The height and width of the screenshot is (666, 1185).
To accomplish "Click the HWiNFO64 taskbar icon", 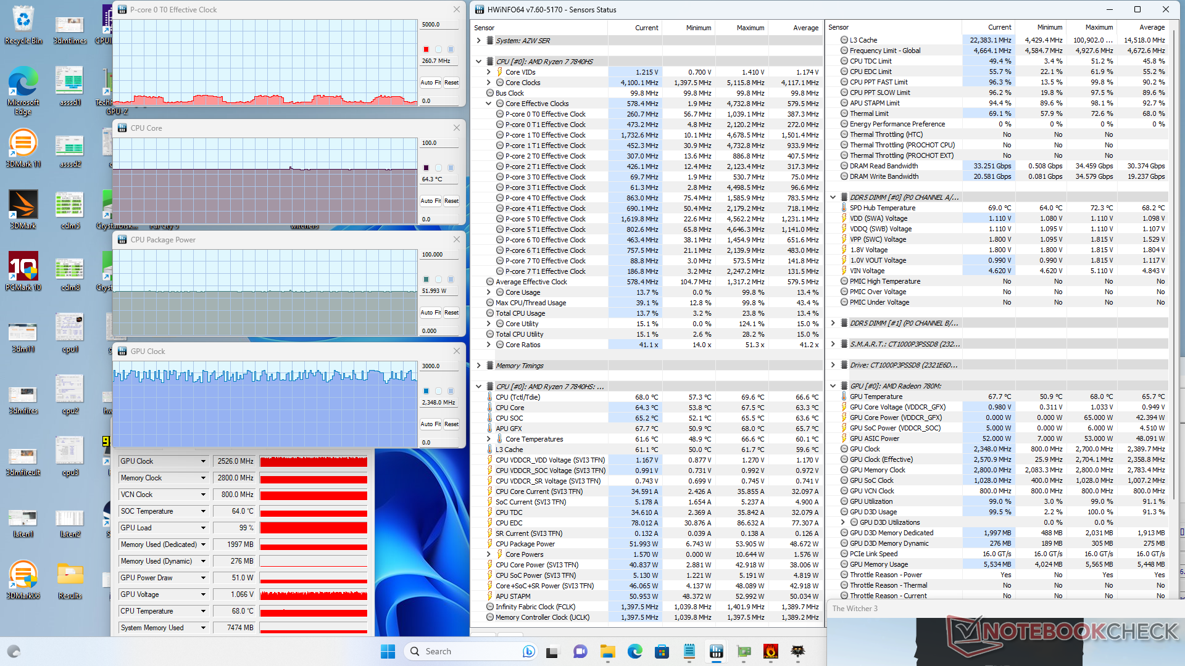I will pos(716,651).
